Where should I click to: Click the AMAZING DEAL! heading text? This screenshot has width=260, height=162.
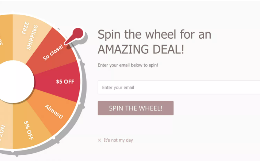[x=141, y=49]
